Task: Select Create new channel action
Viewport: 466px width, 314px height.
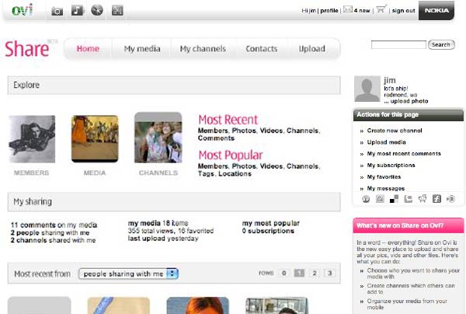Action: [x=395, y=131]
